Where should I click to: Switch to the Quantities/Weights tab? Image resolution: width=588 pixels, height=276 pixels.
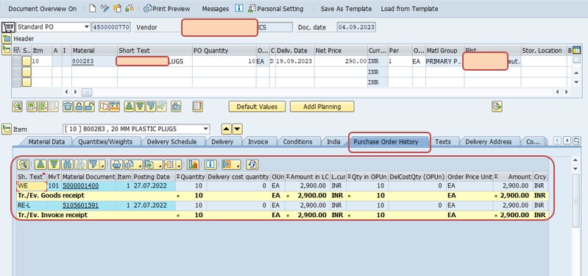[x=105, y=142]
